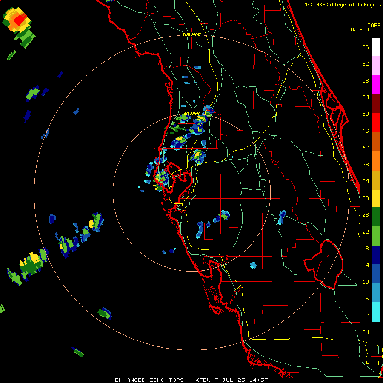Pick the burnt orange legend swatch

coord(376,142)
